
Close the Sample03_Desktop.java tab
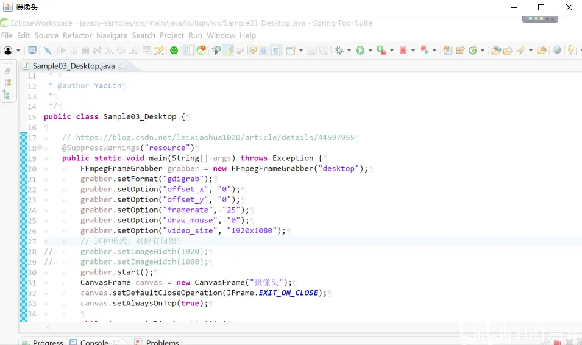click(123, 66)
